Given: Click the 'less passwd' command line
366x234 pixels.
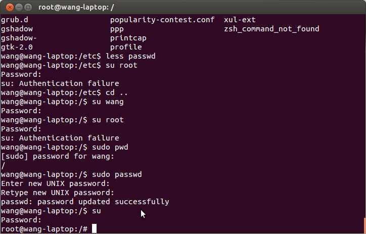Looking at the screenshot, I should pos(78,56).
